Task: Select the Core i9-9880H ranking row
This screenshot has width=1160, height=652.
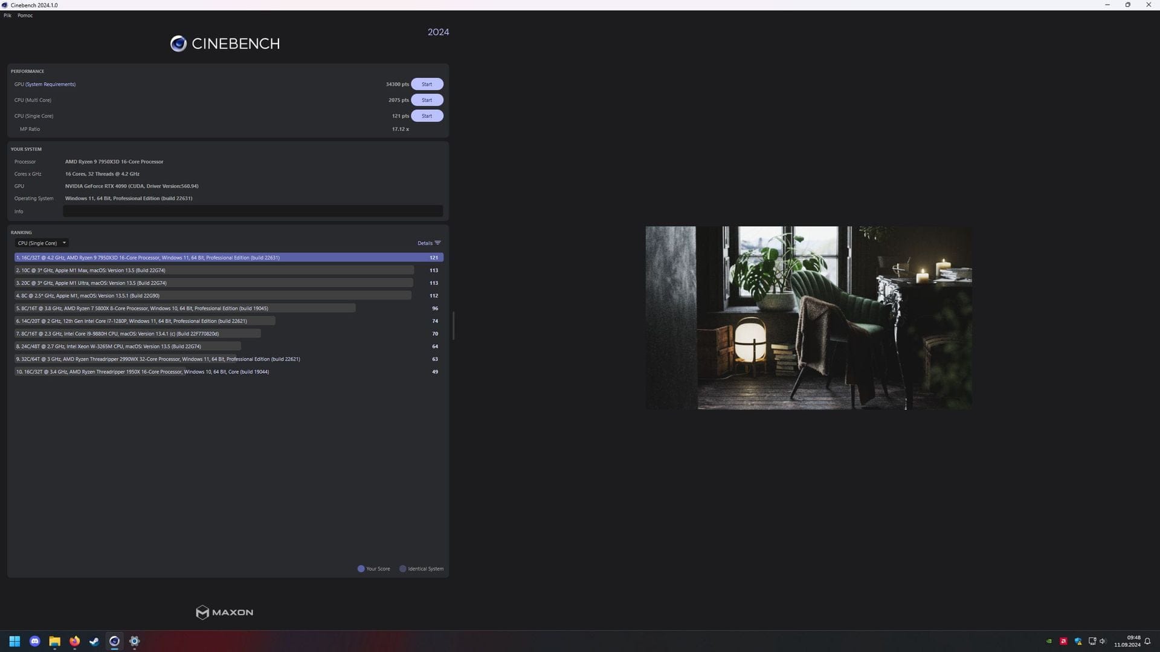Action: pyautogui.click(x=229, y=333)
